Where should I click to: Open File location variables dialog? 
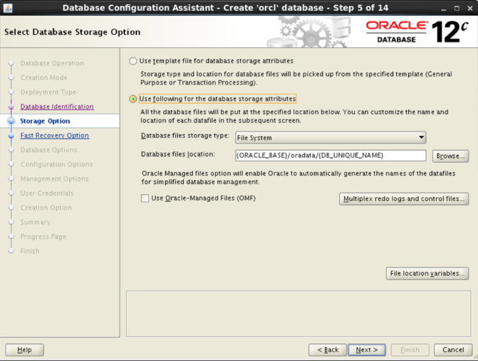427,273
